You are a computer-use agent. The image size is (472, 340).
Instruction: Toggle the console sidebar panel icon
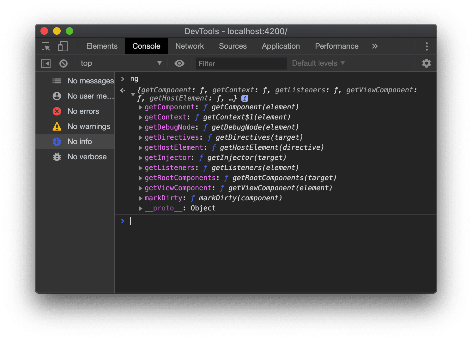click(46, 64)
